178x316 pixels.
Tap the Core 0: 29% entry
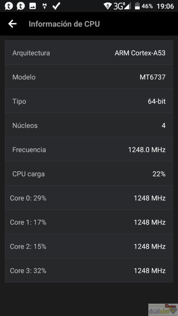click(89, 198)
